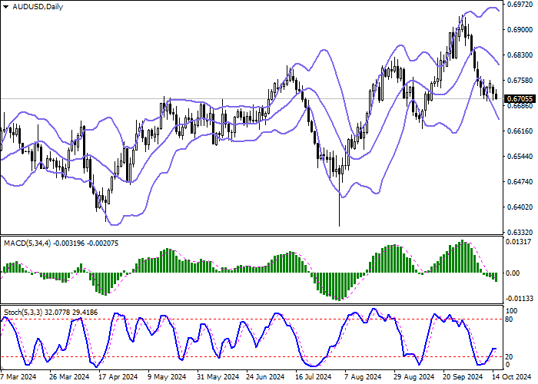Click the 14 Oct 2024 date label
Image resolution: width=538 pixels, height=384 pixels.
click(x=512, y=377)
